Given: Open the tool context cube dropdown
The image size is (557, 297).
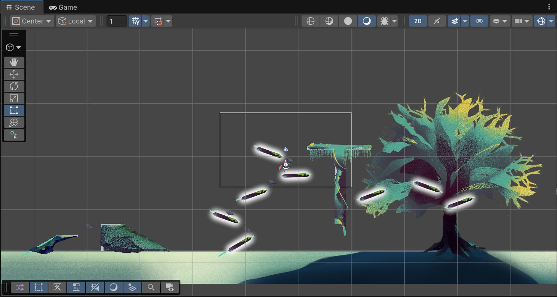Looking at the screenshot, I should 14,47.
